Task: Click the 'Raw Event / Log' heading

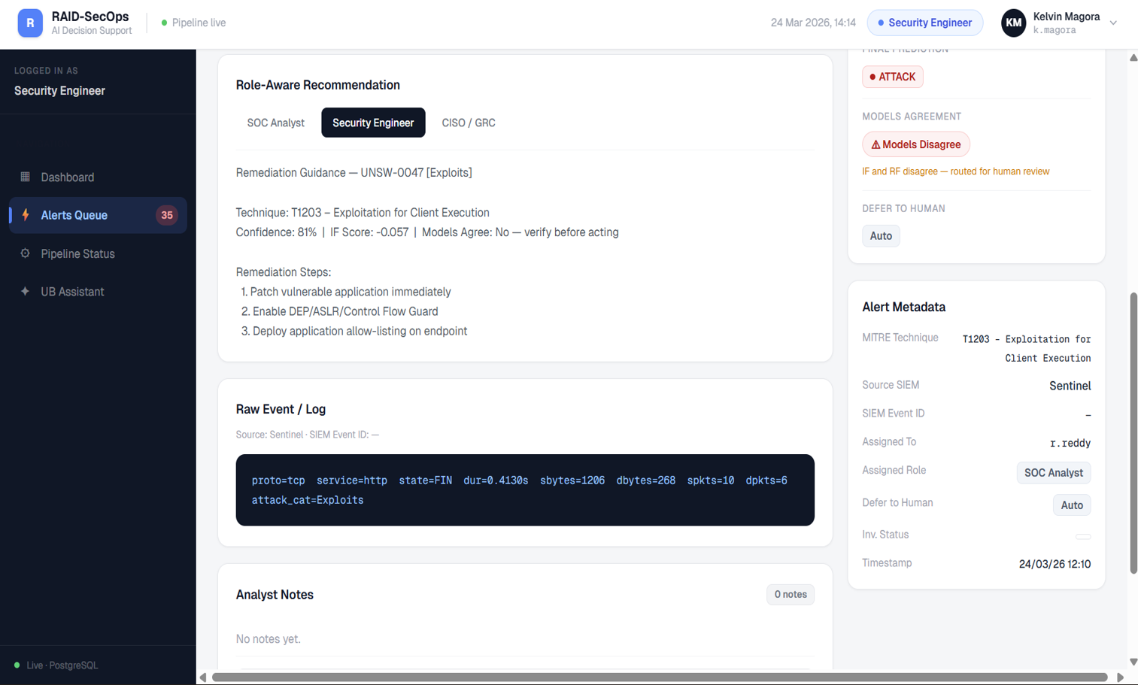Action: (x=281, y=409)
